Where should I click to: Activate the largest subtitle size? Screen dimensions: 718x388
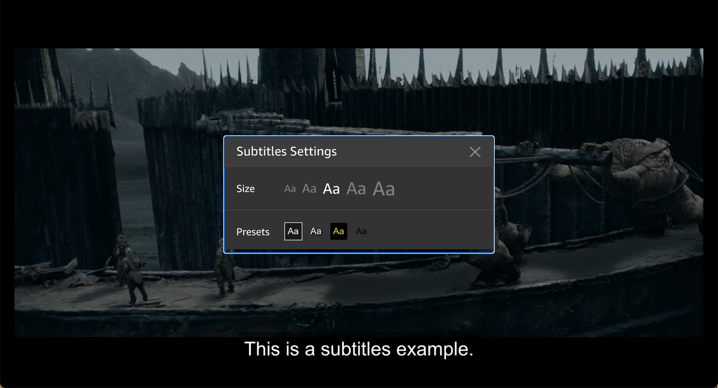pyautogui.click(x=384, y=189)
